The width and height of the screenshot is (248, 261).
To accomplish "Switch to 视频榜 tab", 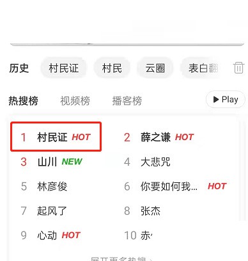I will click(x=75, y=100).
